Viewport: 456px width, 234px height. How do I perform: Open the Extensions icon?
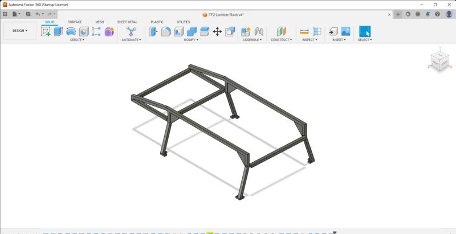pos(408,14)
